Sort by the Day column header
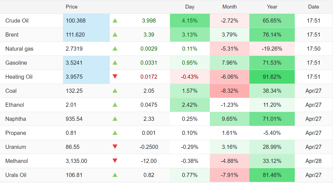333x183 pixels. 190,7
